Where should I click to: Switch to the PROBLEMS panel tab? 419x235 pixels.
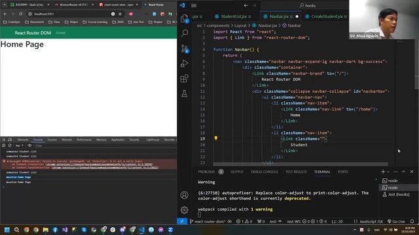[207, 172]
